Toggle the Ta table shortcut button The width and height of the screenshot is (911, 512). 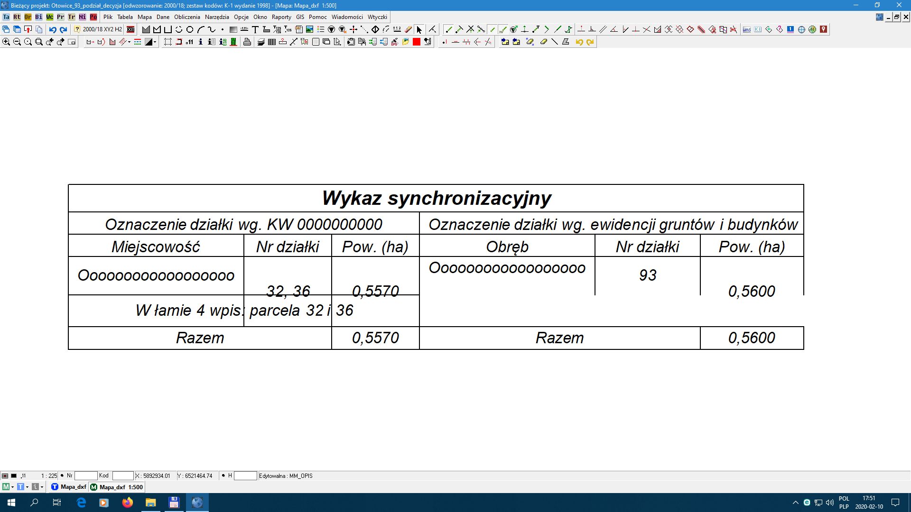(x=6, y=17)
